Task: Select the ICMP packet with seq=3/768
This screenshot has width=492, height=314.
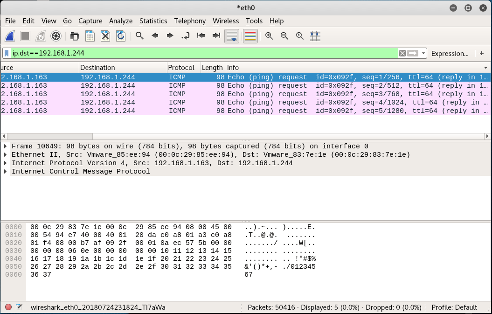Action: [x=140, y=94]
